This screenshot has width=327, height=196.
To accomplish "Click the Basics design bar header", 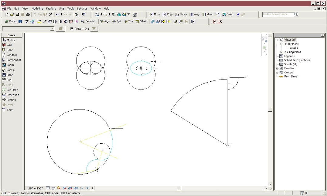I will pos(11,35).
